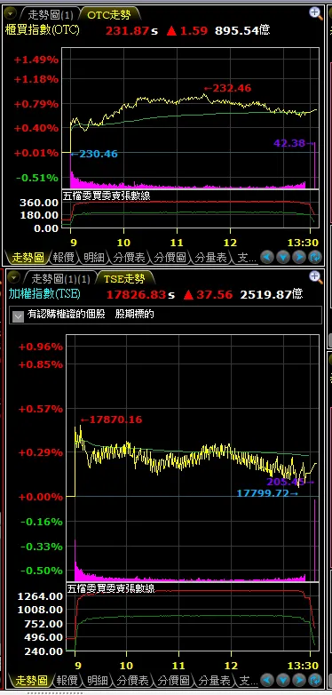332x695 pixels.
Task: Open 分量表 bottom tab in OTC panel
Action: 210,257
